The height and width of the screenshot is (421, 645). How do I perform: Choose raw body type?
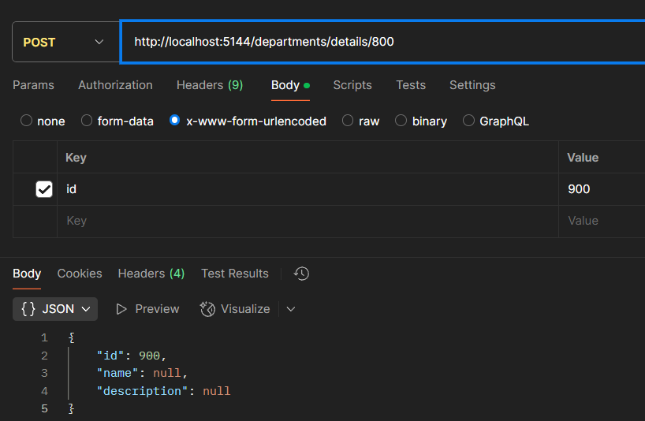(x=346, y=121)
